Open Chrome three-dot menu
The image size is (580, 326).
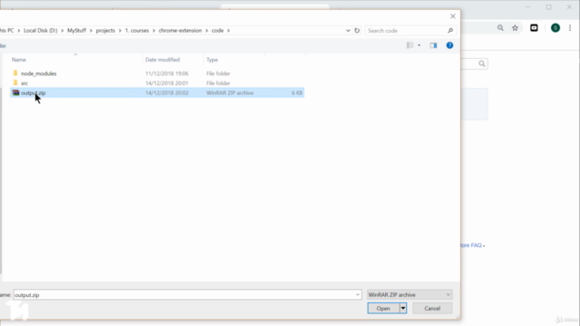[x=570, y=28]
